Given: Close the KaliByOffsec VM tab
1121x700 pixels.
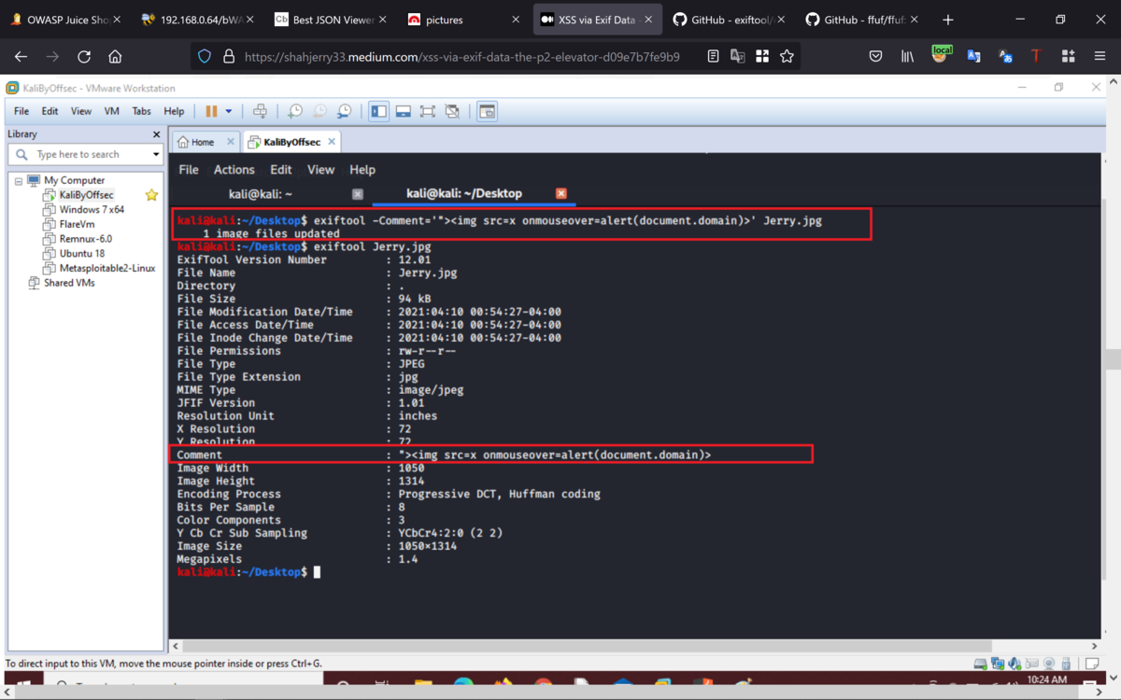Looking at the screenshot, I should coord(331,142).
